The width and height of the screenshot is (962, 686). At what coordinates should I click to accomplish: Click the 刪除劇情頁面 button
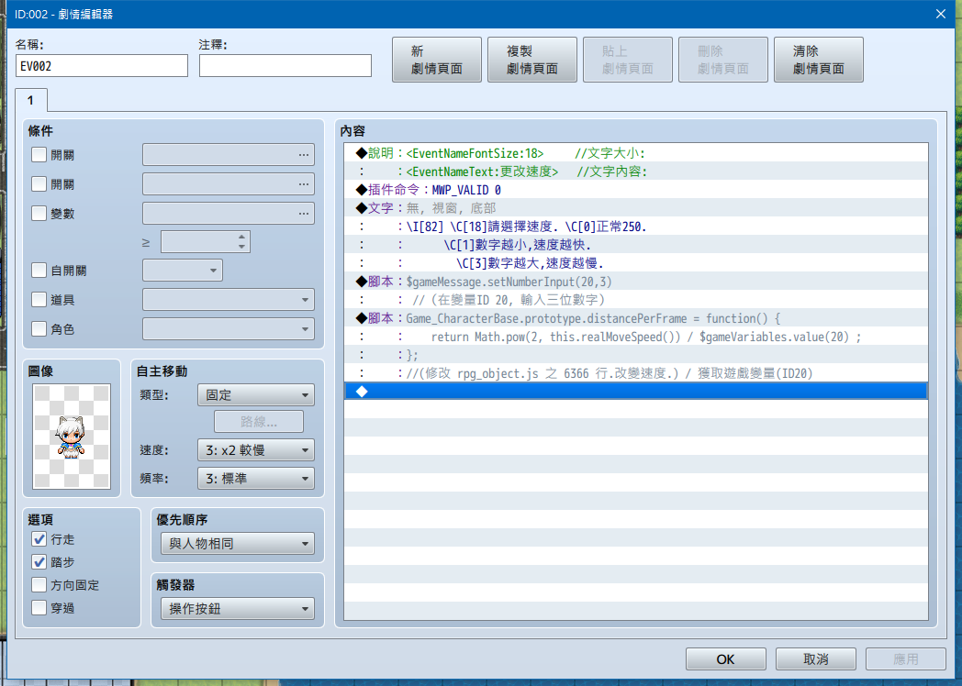pos(723,60)
